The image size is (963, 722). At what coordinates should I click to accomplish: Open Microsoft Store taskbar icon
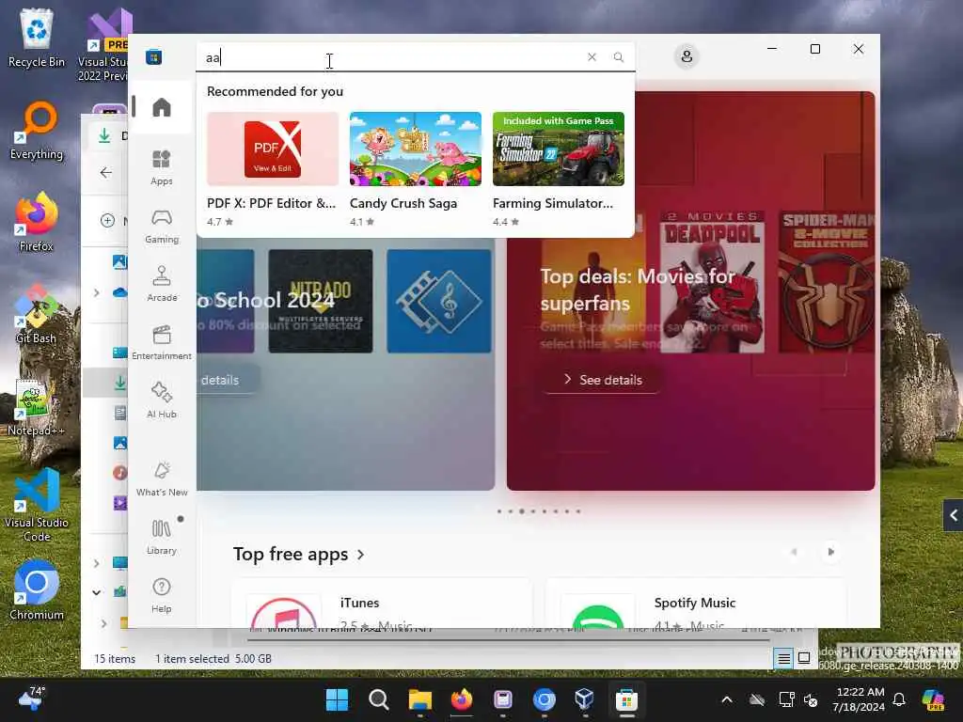click(x=626, y=699)
